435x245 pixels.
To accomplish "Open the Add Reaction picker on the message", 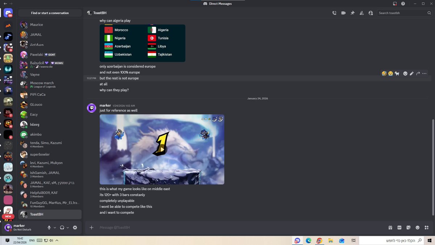I will pos(405,73).
